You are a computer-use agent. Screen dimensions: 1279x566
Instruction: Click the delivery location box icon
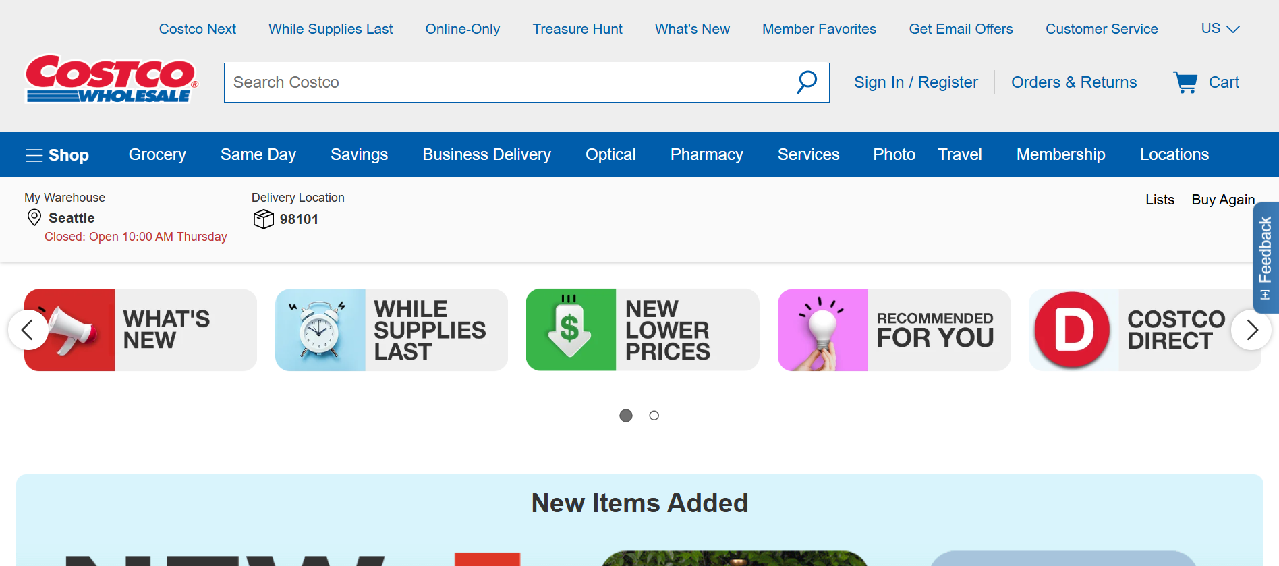(x=263, y=219)
